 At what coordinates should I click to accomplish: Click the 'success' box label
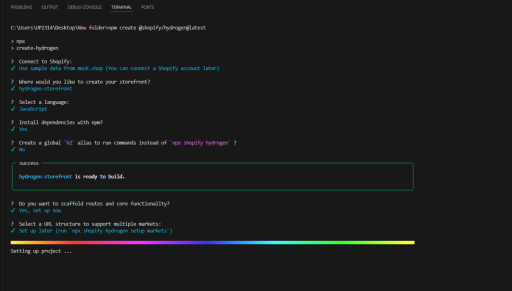tap(28, 163)
